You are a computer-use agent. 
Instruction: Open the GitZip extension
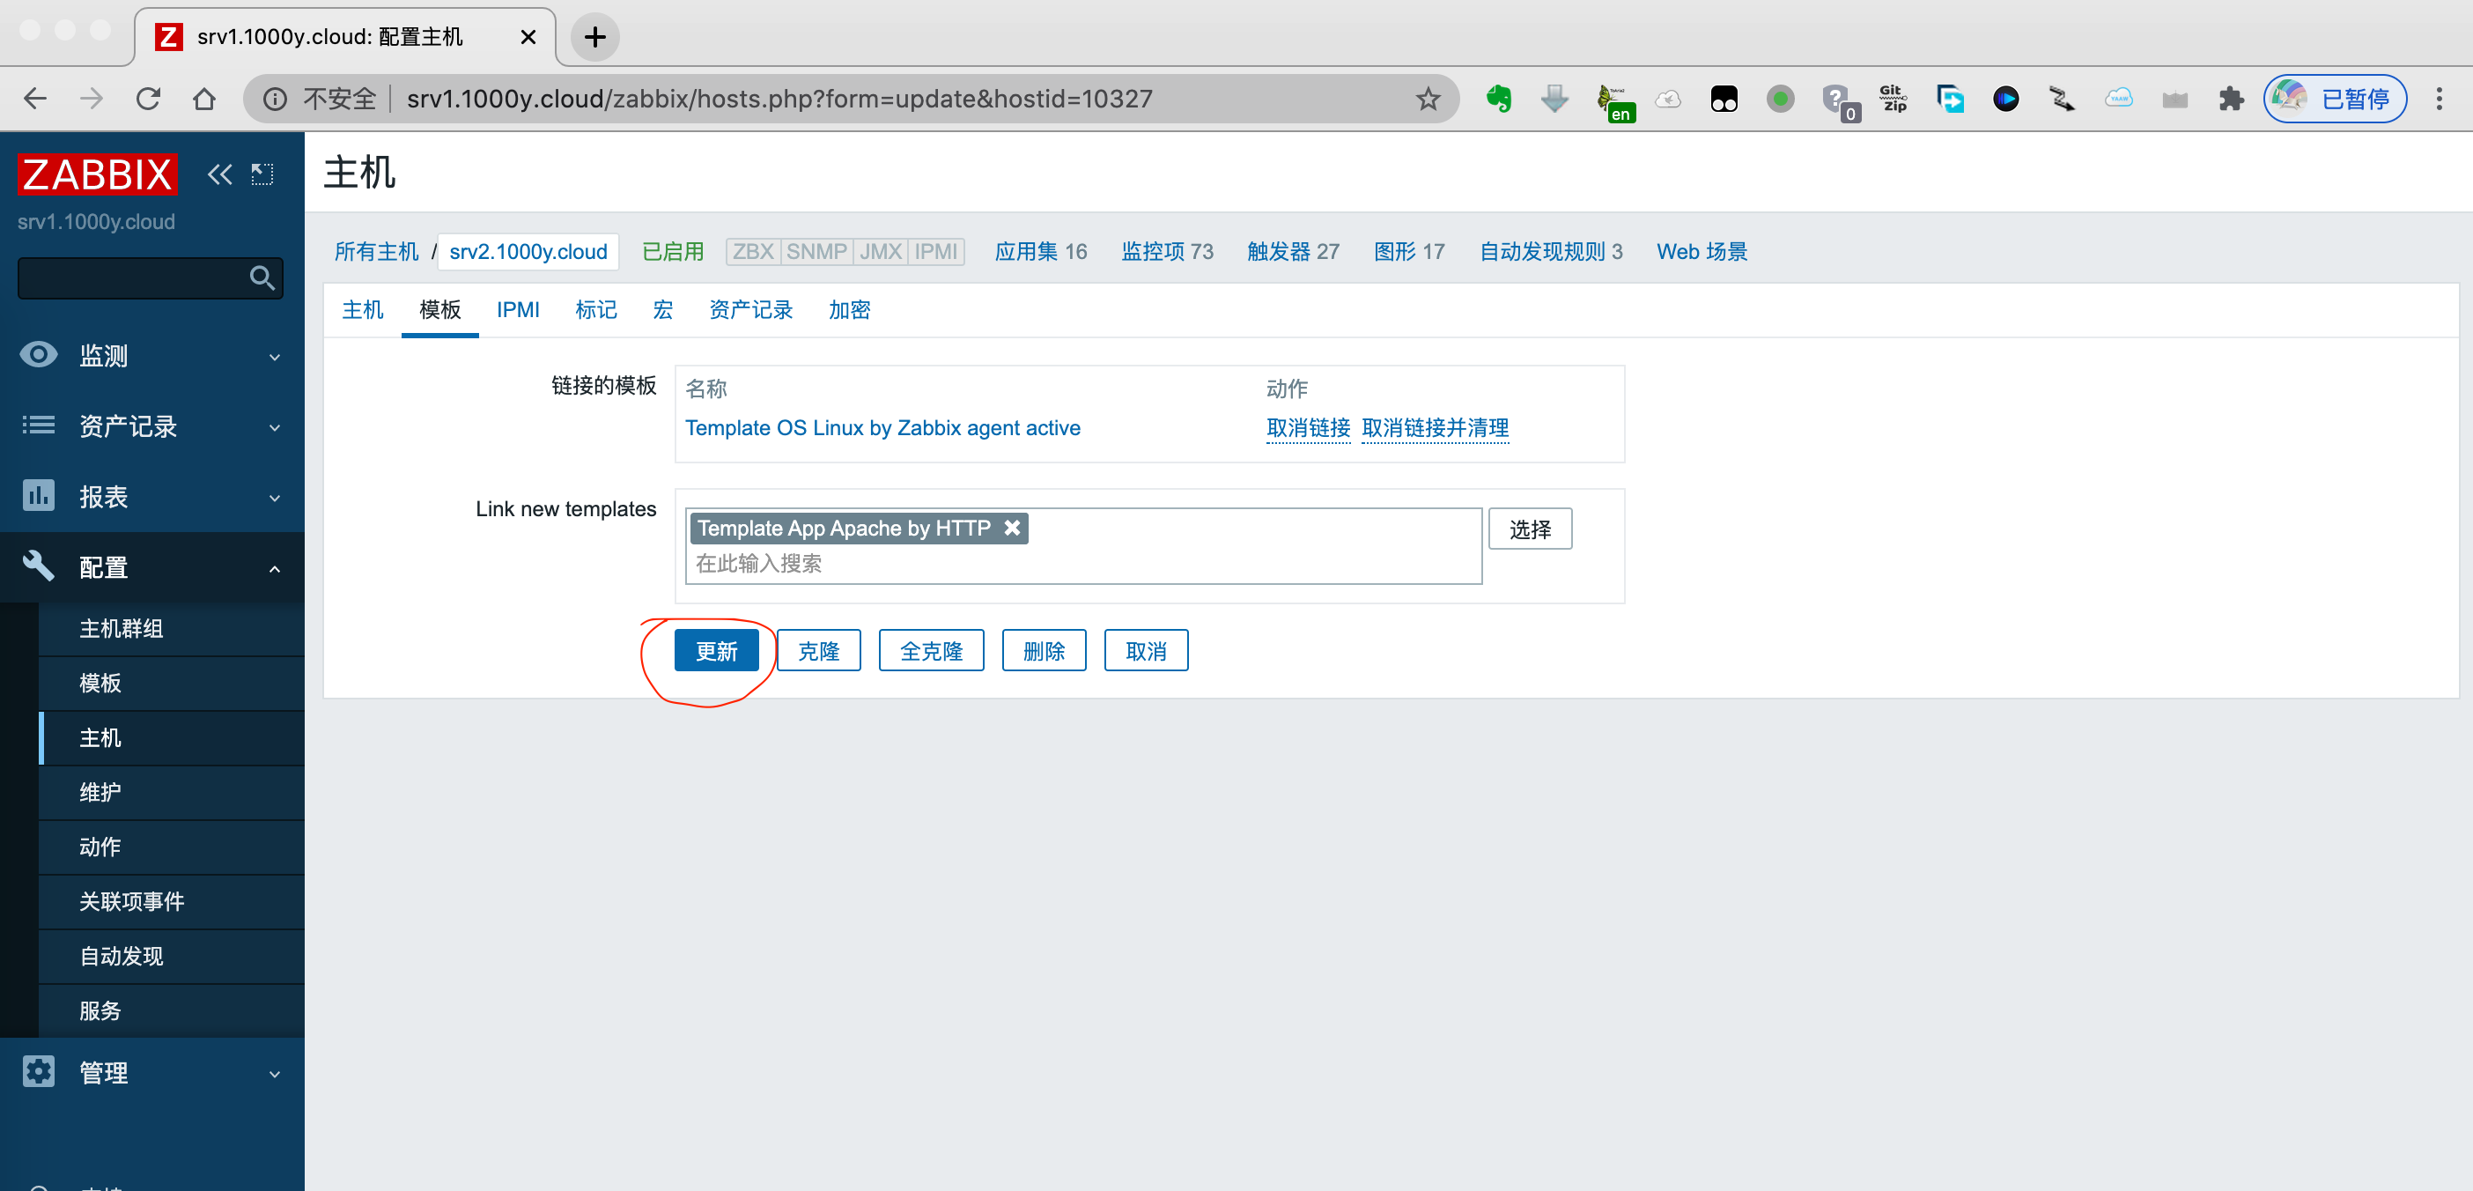(1894, 99)
